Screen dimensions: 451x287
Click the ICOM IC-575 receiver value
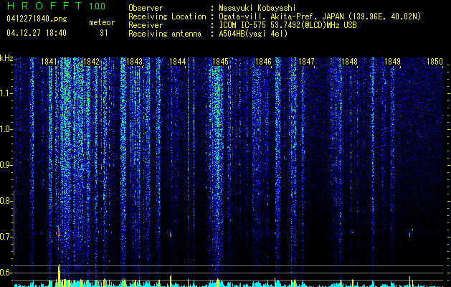pos(288,25)
